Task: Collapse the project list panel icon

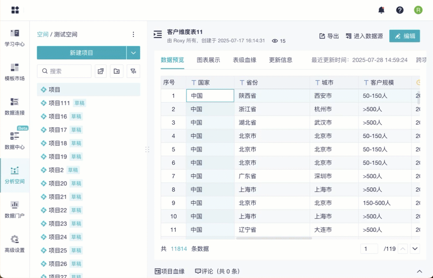Action: click(x=158, y=34)
